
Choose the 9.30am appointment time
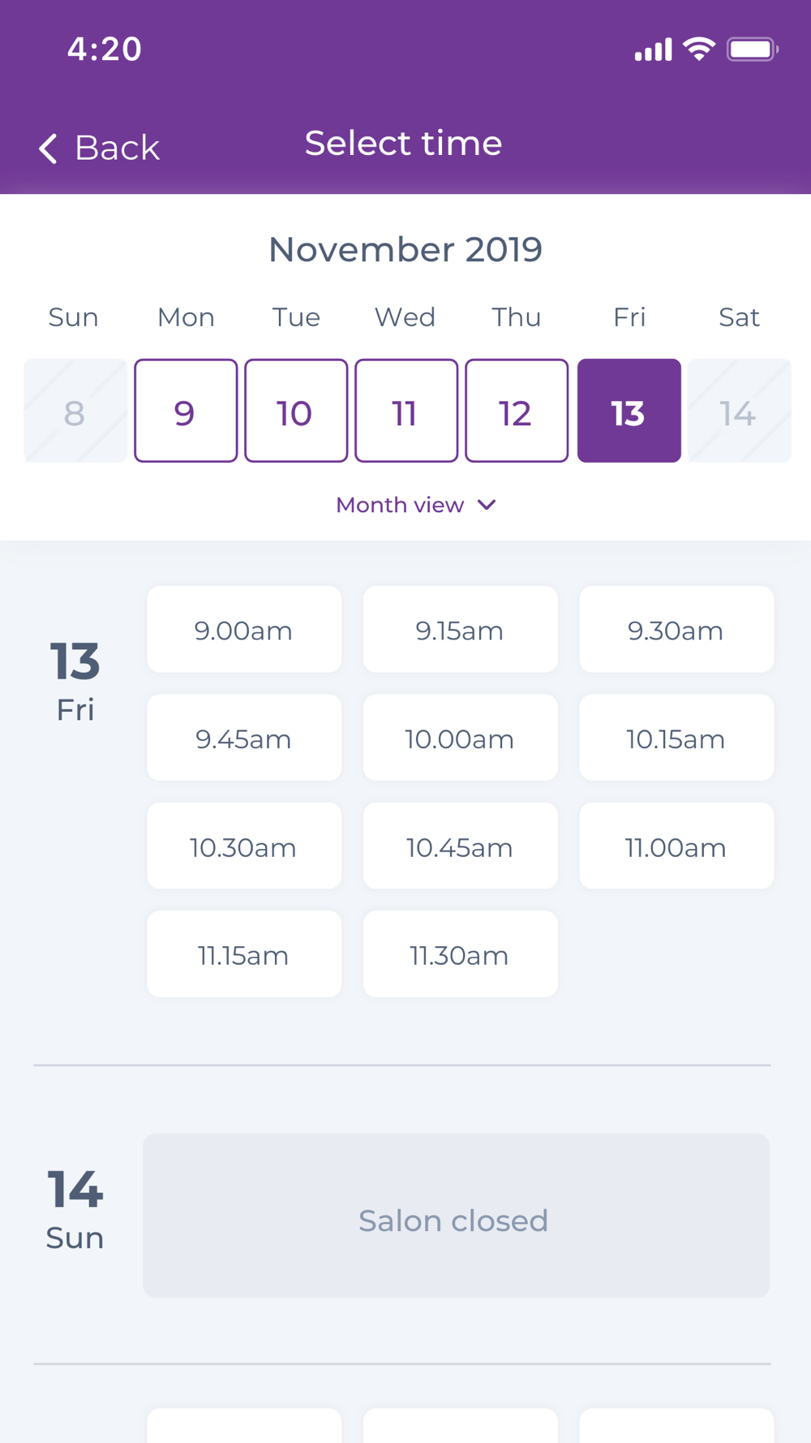click(676, 630)
